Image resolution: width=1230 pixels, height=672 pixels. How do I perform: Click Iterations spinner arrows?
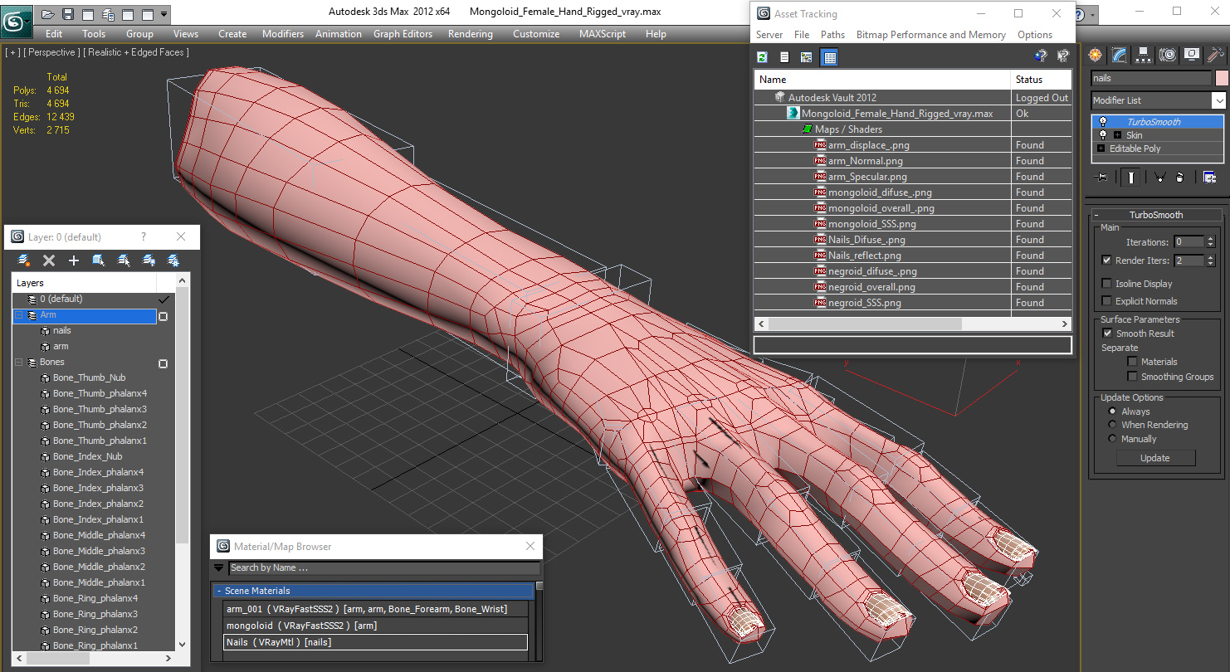click(1210, 242)
